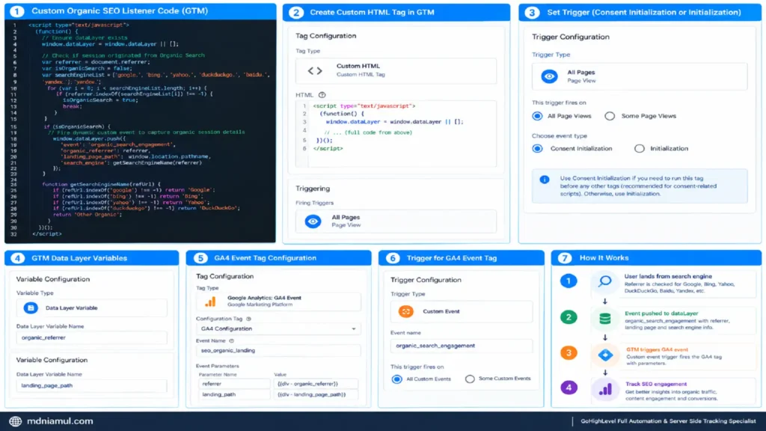The image size is (766, 431).
Task: Click the info icon beside Consent Initialization note
Action: (x=545, y=180)
